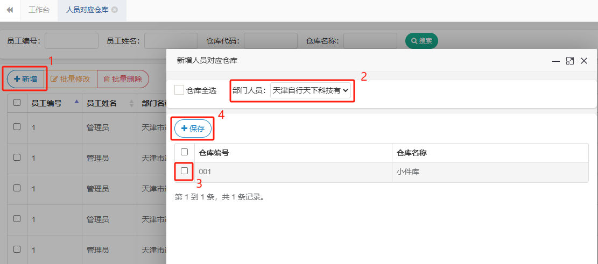
Task: Click the 批量删除 batch delete button
Action: (x=123, y=79)
